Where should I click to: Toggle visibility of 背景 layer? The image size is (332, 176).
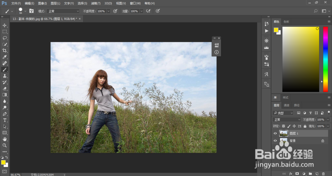(275, 140)
